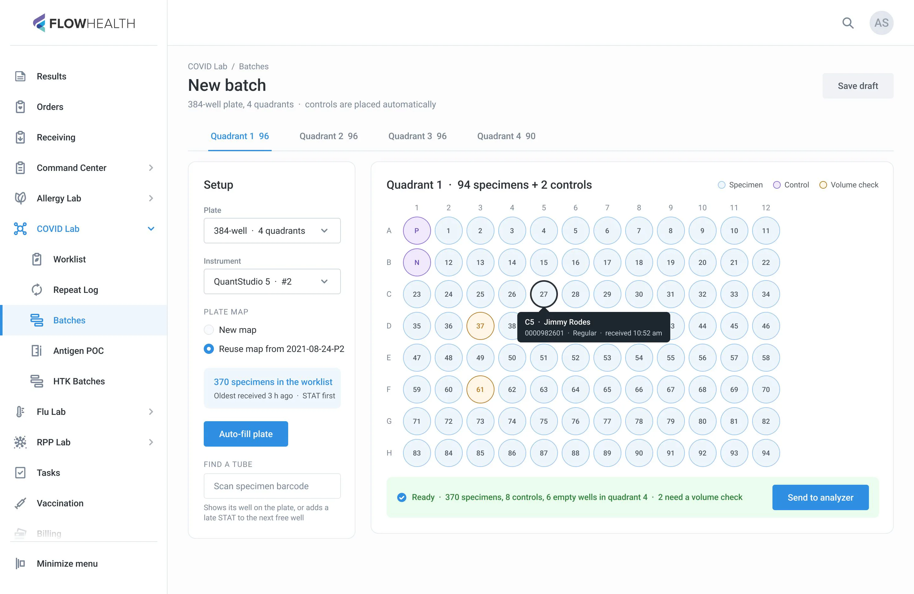Click the HTK Batches stack icon
The height and width of the screenshot is (594, 914).
tap(37, 381)
